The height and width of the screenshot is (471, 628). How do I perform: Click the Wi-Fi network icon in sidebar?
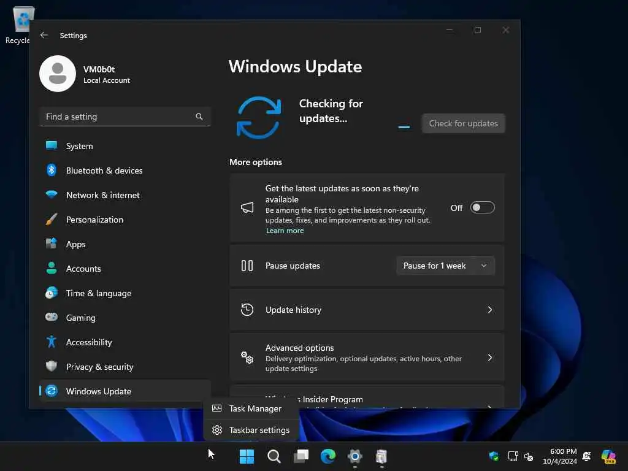tap(52, 194)
